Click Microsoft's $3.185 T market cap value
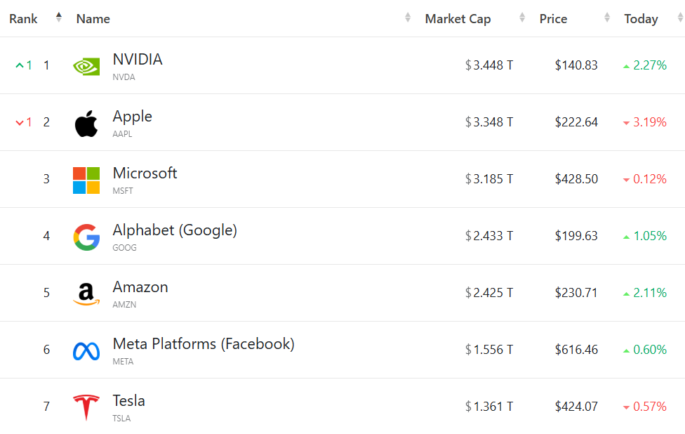The image size is (685, 434). [x=489, y=179]
